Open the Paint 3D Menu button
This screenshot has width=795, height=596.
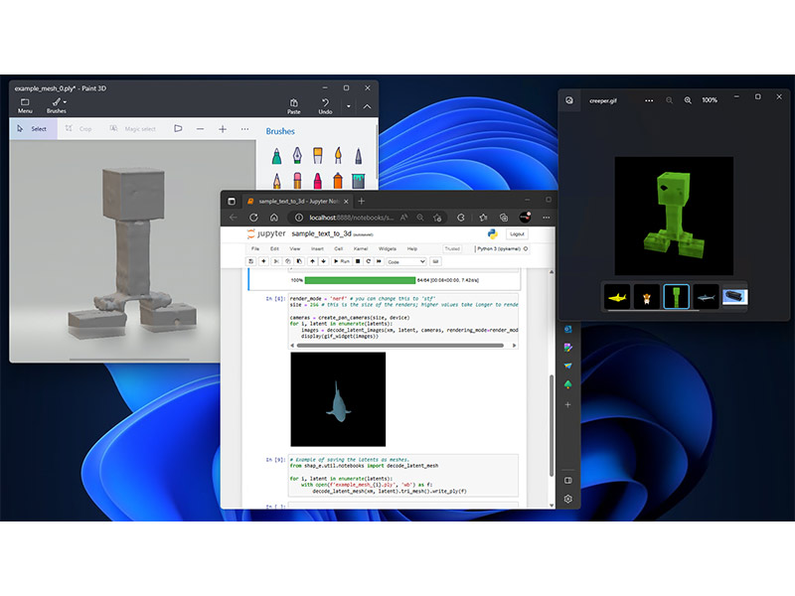point(25,106)
